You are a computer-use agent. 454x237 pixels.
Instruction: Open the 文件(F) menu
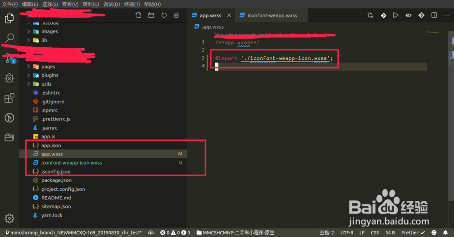(x=10, y=4)
